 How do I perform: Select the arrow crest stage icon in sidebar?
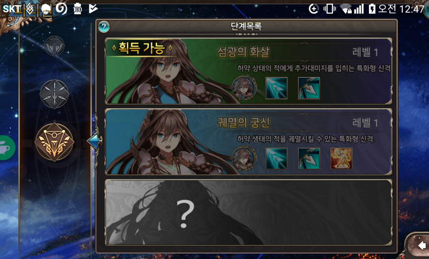click(x=55, y=94)
